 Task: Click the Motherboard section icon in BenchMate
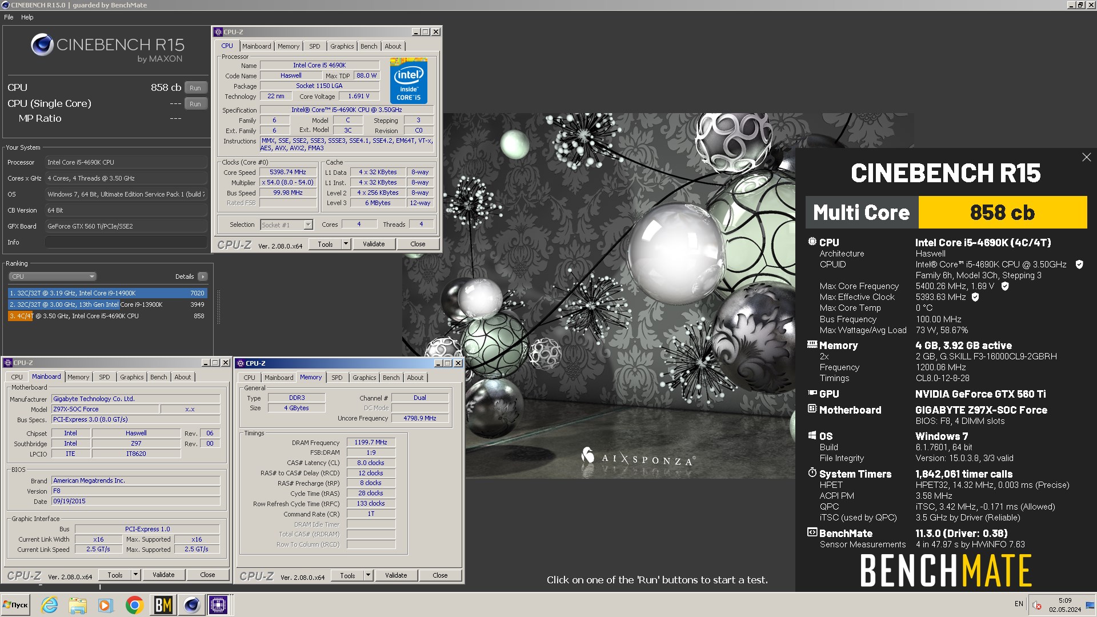pyautogui.click(x=812, y=409)
